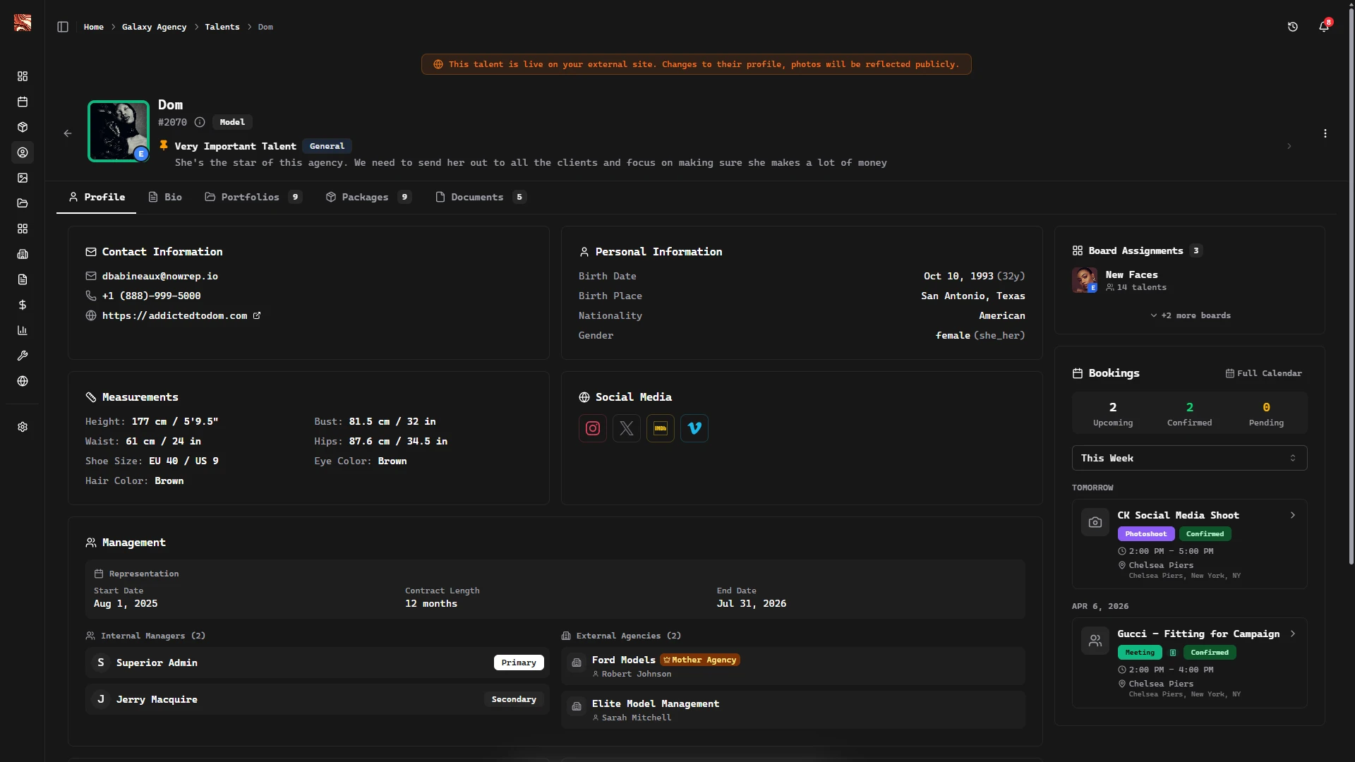
Task: Open the X (Twitter) profile icon
Action: click(627, 428)
